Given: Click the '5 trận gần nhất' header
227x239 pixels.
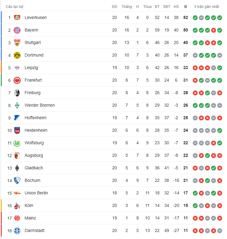Looking at the screenshot, I should point(207,7).
